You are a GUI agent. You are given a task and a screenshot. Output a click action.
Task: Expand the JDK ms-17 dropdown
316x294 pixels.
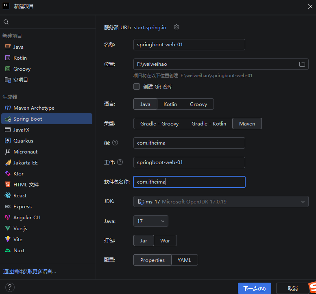coord(221,201)
